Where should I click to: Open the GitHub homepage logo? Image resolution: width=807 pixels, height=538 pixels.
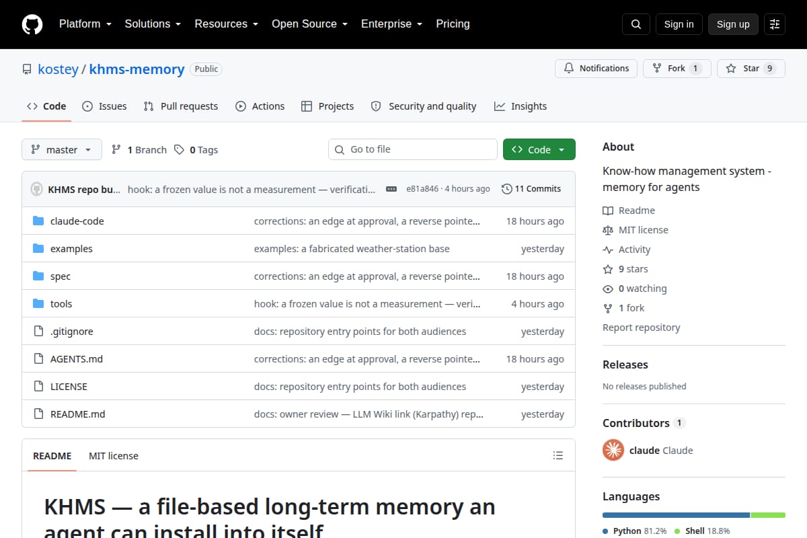pyautogui.click(x=32, y=24)
